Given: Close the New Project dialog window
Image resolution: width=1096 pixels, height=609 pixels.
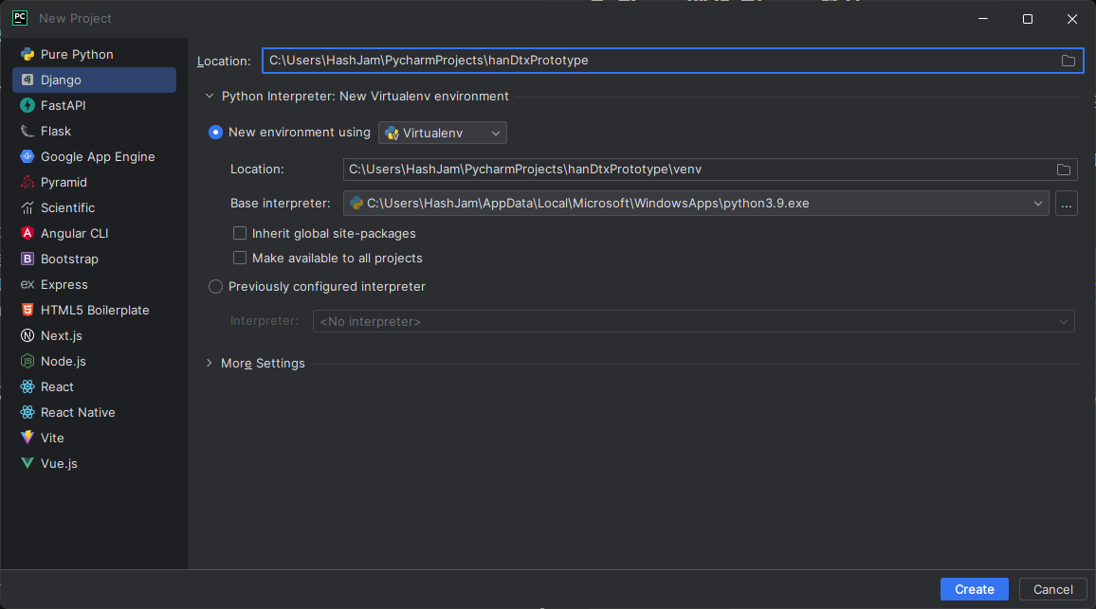Looking at the screenshot, I should [1071, 19].
